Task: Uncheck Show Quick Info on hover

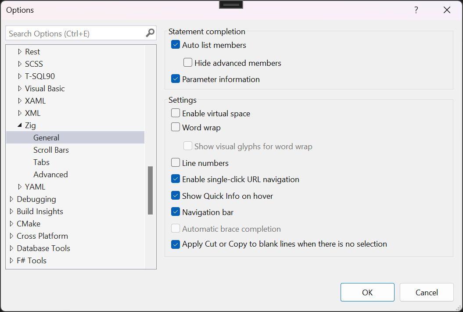Action: click(176, 195)
